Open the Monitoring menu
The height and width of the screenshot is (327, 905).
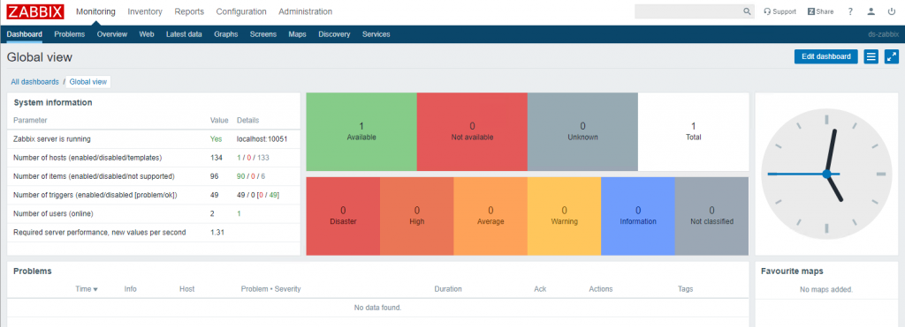pyautogui.click(x=95, y=11)
